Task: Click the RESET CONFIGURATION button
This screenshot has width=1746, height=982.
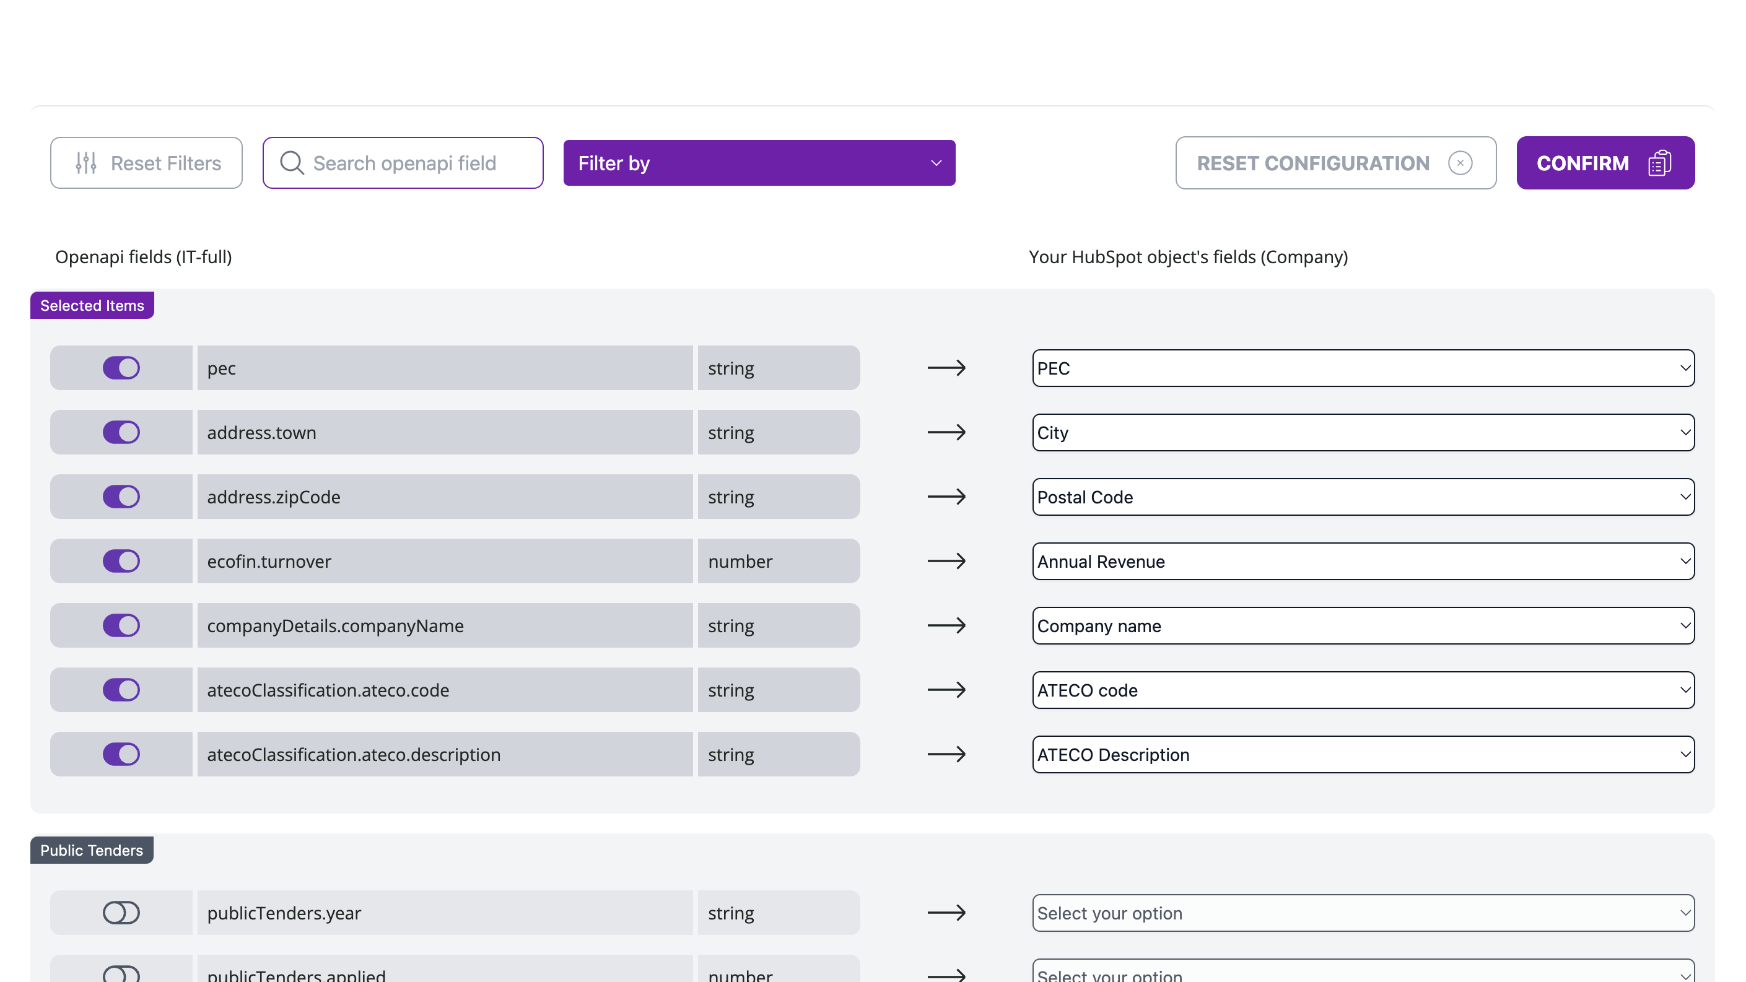Action: 1313,163
